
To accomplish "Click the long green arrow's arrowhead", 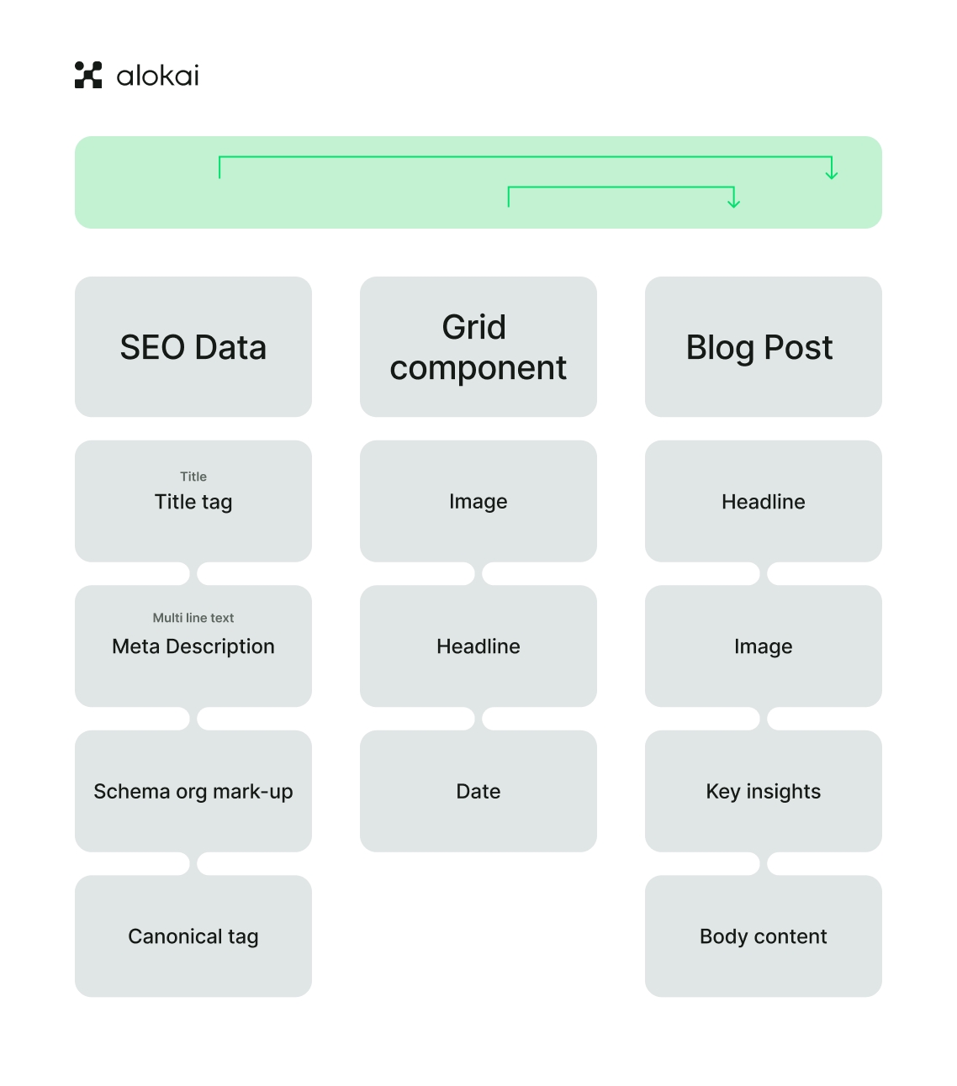I will point(832,174).
